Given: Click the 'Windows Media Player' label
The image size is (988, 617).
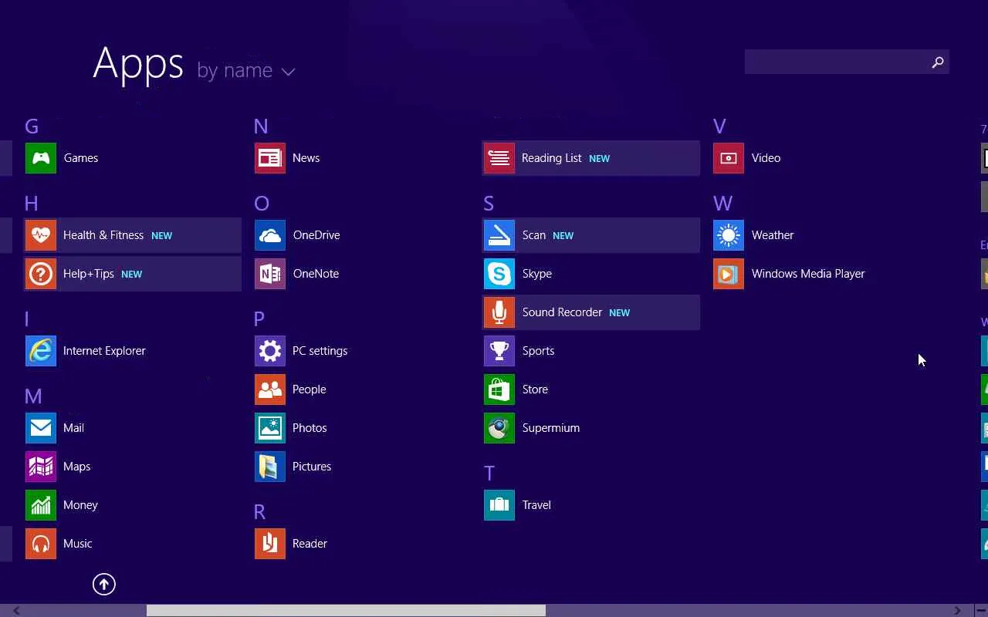Looking at the screenshot, I should tap(808, 274).
